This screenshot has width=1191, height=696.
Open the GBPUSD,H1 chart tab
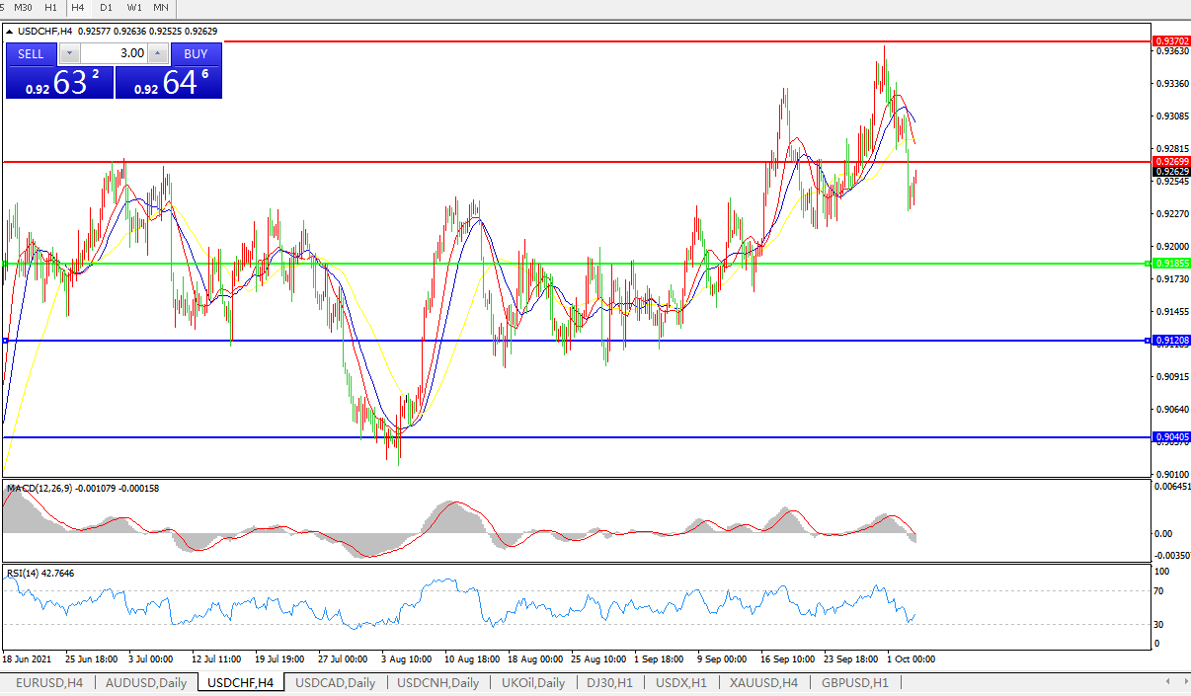[x=854, y=682]
